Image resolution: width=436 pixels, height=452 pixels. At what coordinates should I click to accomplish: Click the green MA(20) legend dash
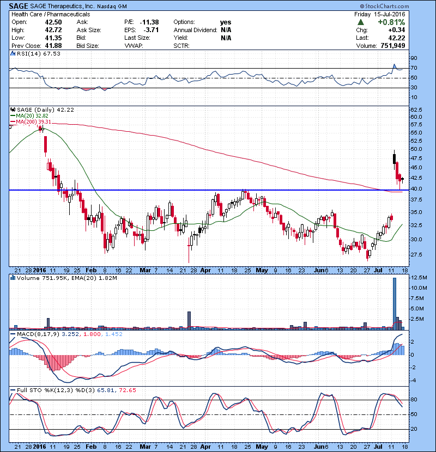point(13,116)
